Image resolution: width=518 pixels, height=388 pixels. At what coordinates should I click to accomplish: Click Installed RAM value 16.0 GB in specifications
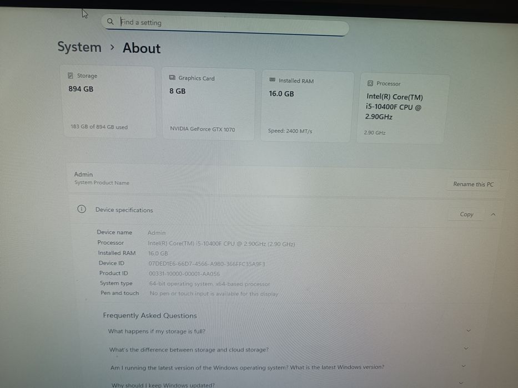point(158,253)
